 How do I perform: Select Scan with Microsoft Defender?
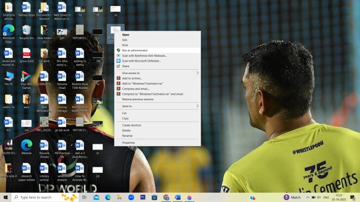click(x=157, y=61)
